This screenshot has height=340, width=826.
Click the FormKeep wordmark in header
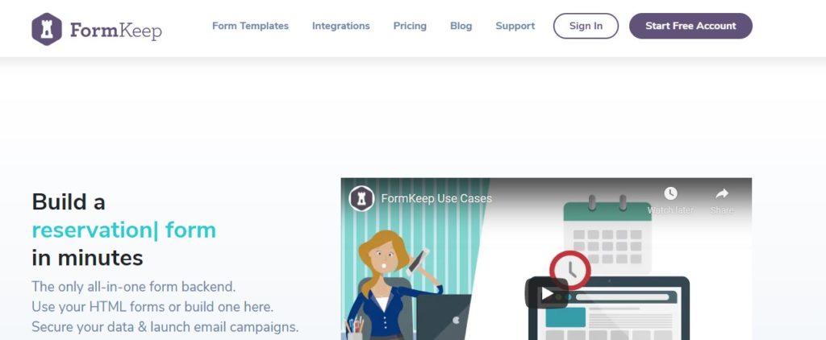(116, 31)
